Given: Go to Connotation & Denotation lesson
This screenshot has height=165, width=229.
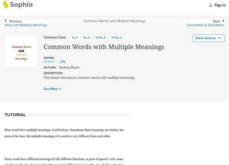Looking at the screenshot, I should point(205,25).
